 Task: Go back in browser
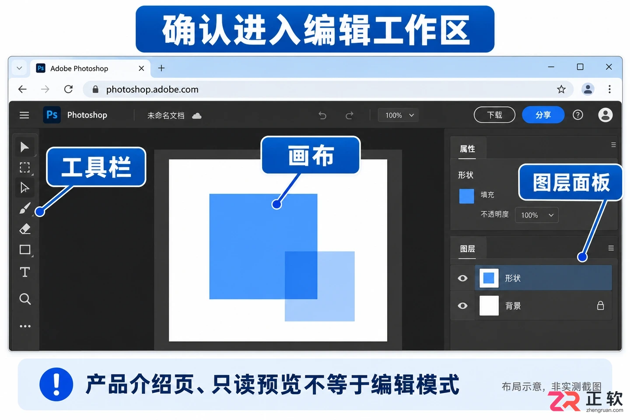point(22,89)
